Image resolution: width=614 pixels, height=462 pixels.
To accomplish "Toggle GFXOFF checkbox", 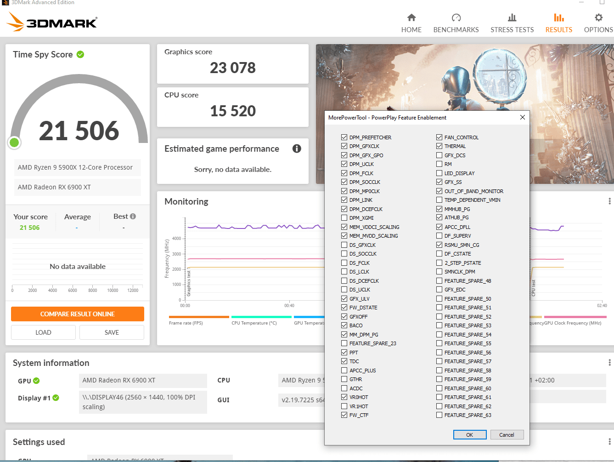I will click(344, 316).
